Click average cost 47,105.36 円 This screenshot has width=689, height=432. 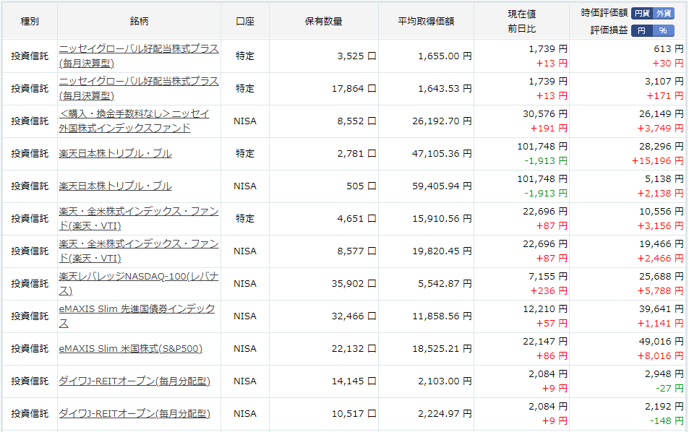(442, 153)
